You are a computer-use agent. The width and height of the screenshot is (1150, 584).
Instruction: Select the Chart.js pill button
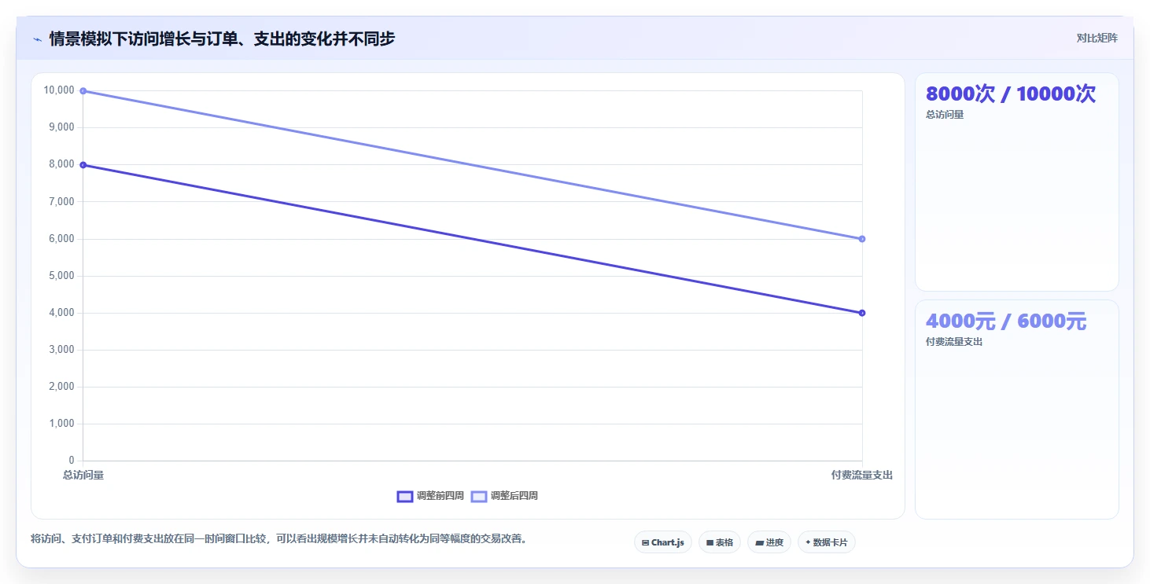pos(663,542)
